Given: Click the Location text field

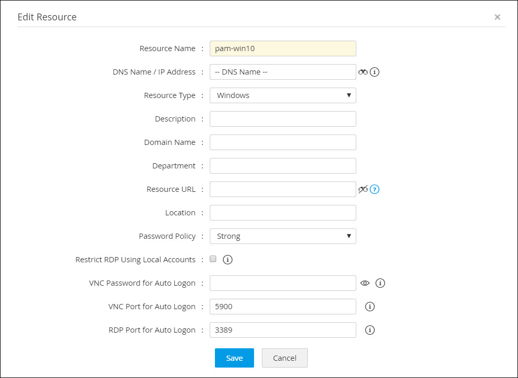Looking at the screenshot, I should (283, 213).
